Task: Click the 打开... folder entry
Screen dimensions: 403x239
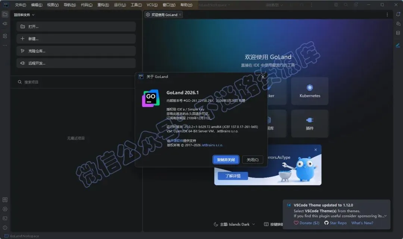Action: (x=76, y=26)
